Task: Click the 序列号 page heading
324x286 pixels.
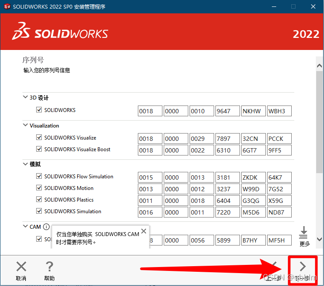Action: click(x=33, y=60)
